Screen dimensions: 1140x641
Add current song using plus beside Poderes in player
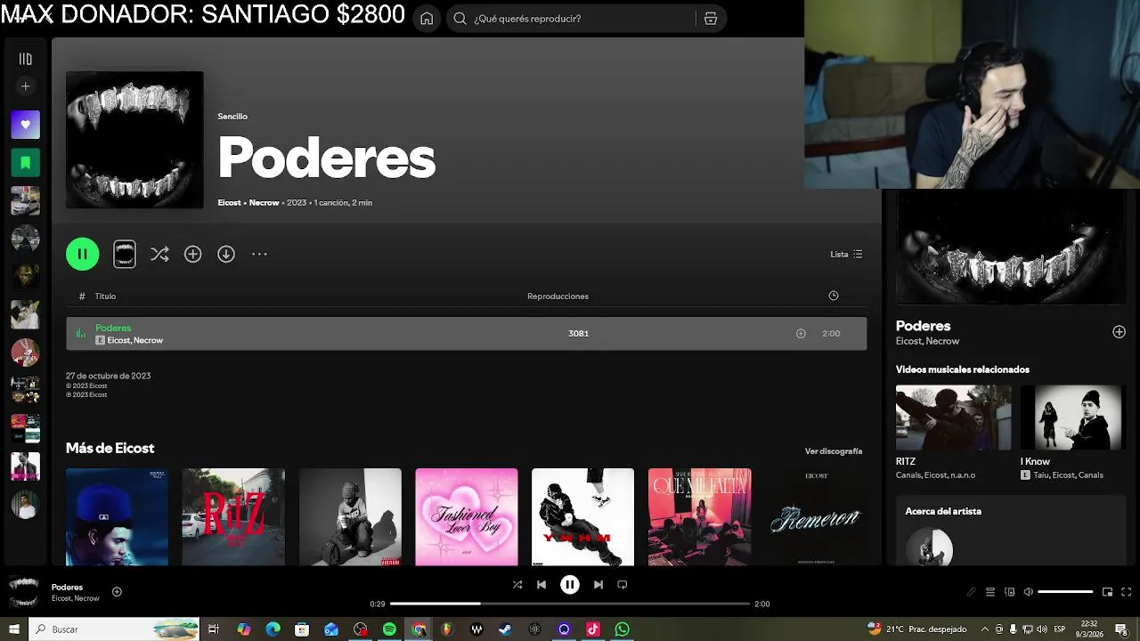pyautogui.click(x=117, y=592)
